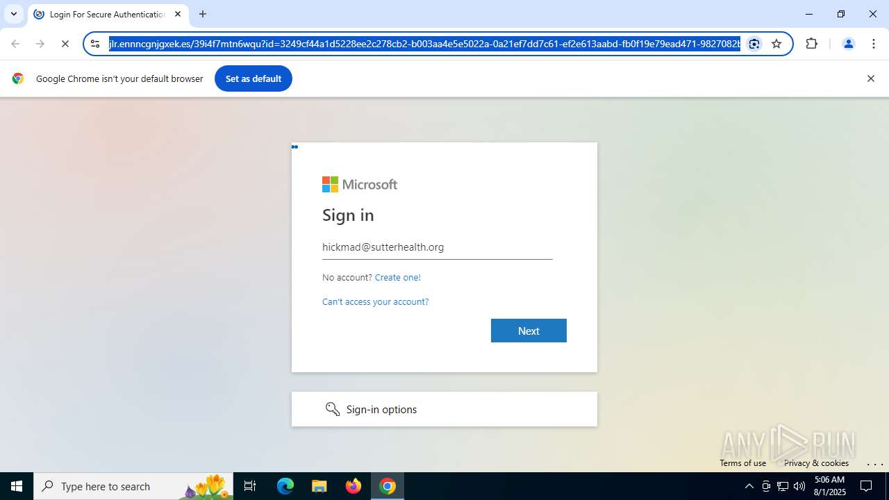
Task: Click Google Chrome isn't your default browser text
Action: 119,78
